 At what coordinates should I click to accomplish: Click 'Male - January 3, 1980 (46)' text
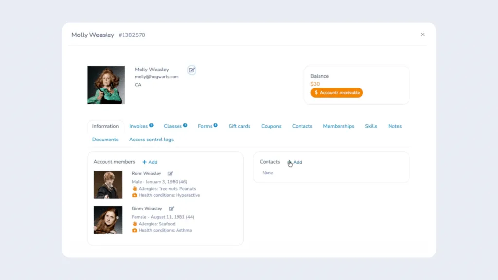click(160, 182)
